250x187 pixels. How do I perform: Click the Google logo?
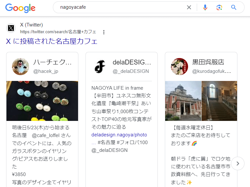click(x=20, y=8)
